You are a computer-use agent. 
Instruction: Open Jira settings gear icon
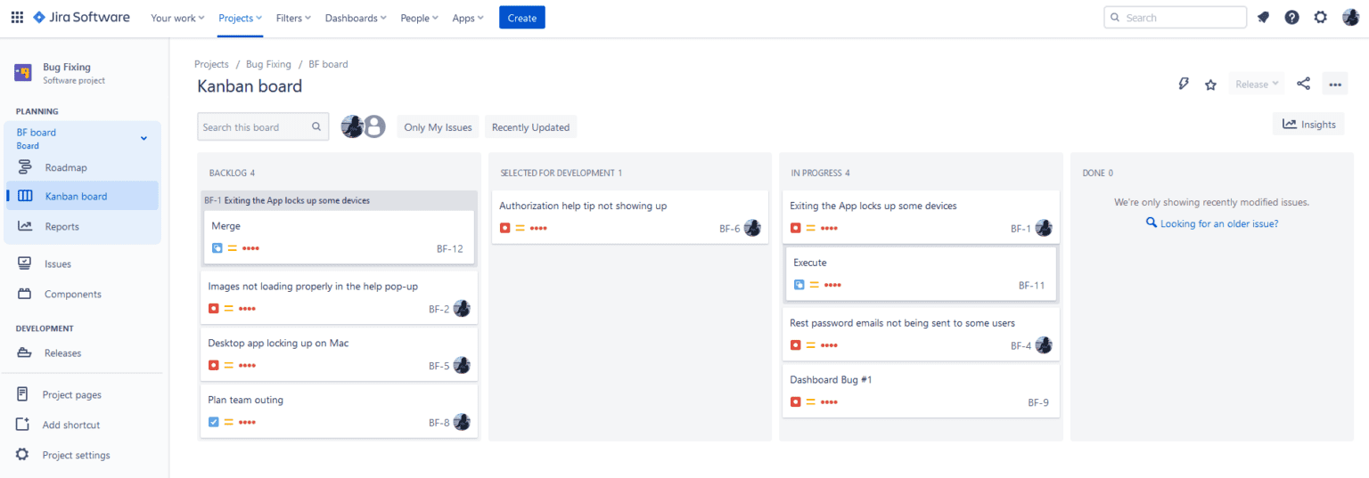(x=1321, y=17)
